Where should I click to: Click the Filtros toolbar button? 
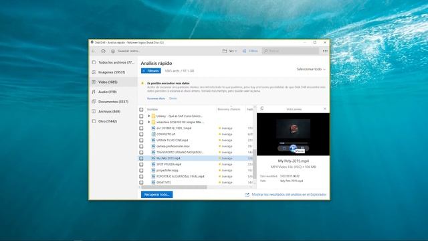250,51
